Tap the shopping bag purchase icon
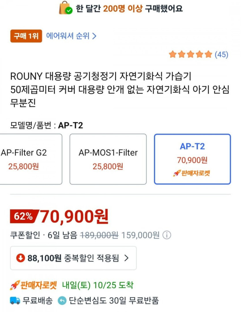This screenshot has height=312, width=241. point(66,8)
